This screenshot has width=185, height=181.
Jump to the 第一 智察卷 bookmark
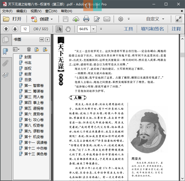(x=34, y=85)
